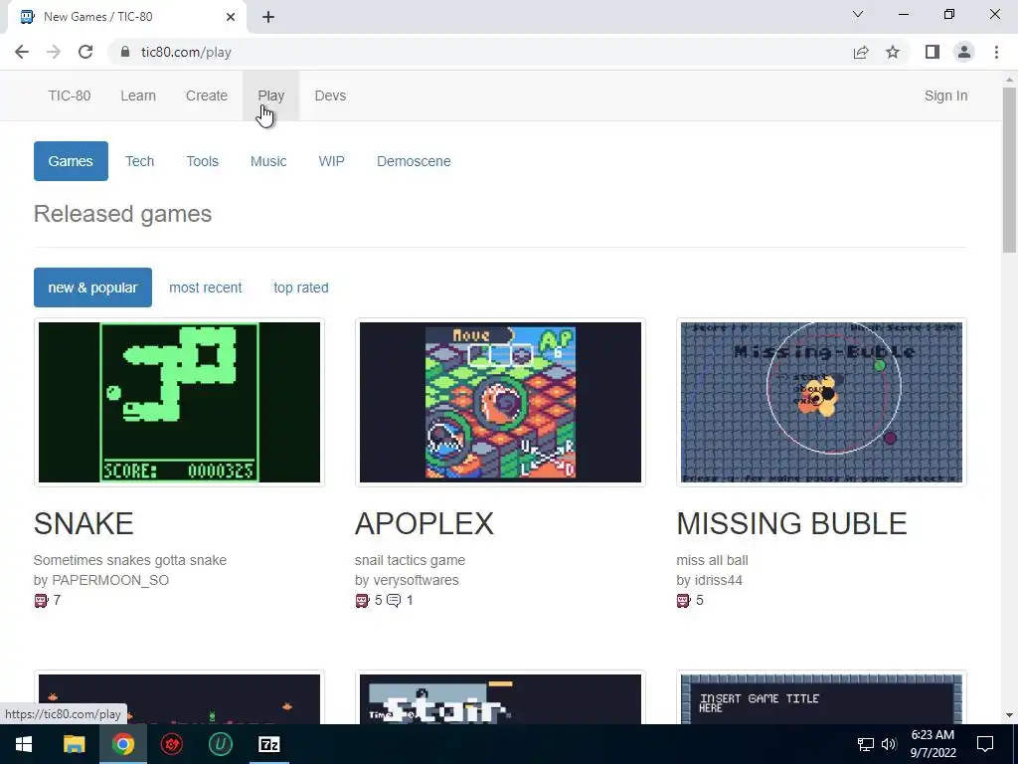Click the rating icon under APOPLEX
1018x764 pixels.
tap(362, 600)
